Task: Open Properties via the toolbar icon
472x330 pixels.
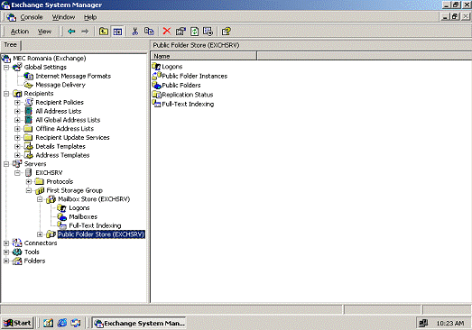Action: [180, 32]
